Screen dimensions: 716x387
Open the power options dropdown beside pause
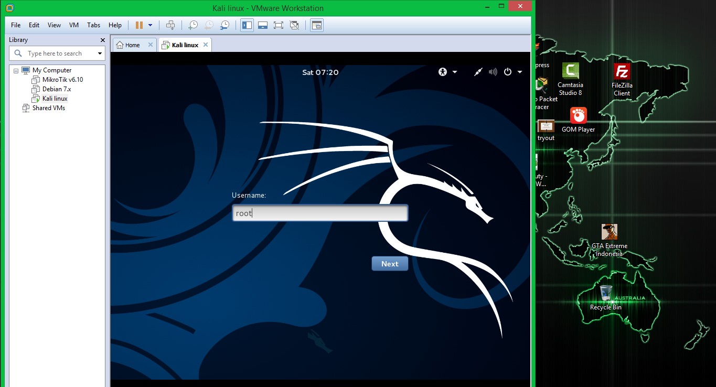click(151, 25)
